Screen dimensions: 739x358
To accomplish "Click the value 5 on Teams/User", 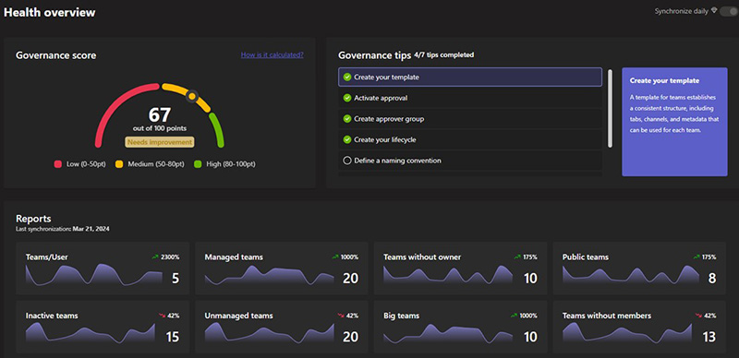I will (x=176, y=279).
